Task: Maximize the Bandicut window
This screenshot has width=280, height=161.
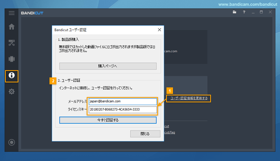Action: 261,12
